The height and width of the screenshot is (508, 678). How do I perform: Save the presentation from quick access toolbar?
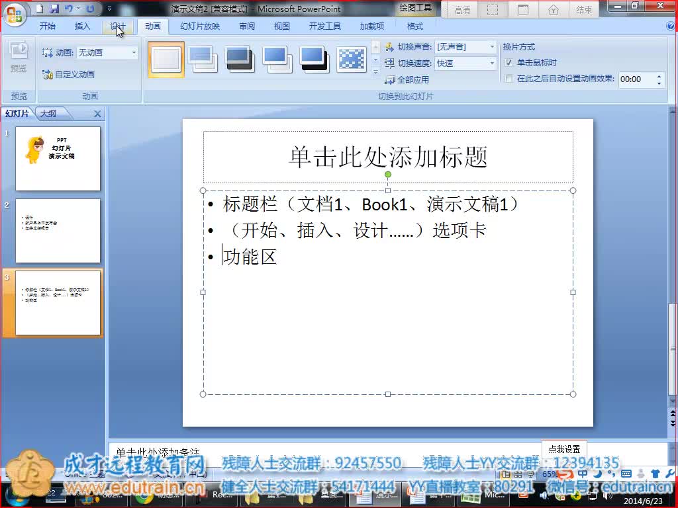tap(54, 9)
